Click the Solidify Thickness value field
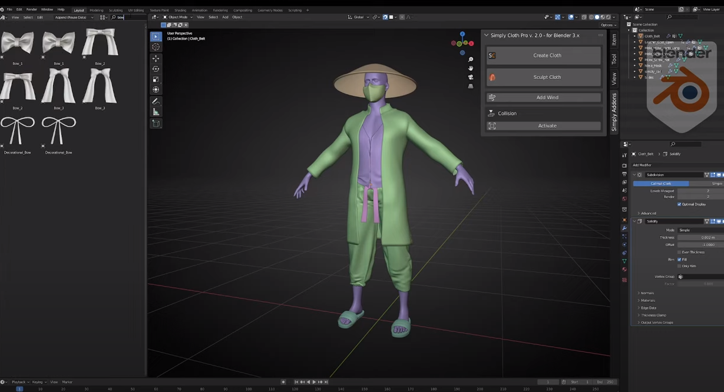The width and height of the screenshot is (724, 392). pos(700,237)
